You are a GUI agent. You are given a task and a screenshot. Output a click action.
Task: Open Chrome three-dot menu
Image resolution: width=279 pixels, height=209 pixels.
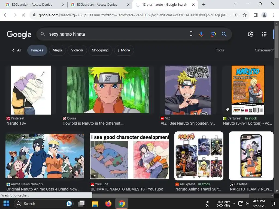pyautogui.click(x=273, y=15)
